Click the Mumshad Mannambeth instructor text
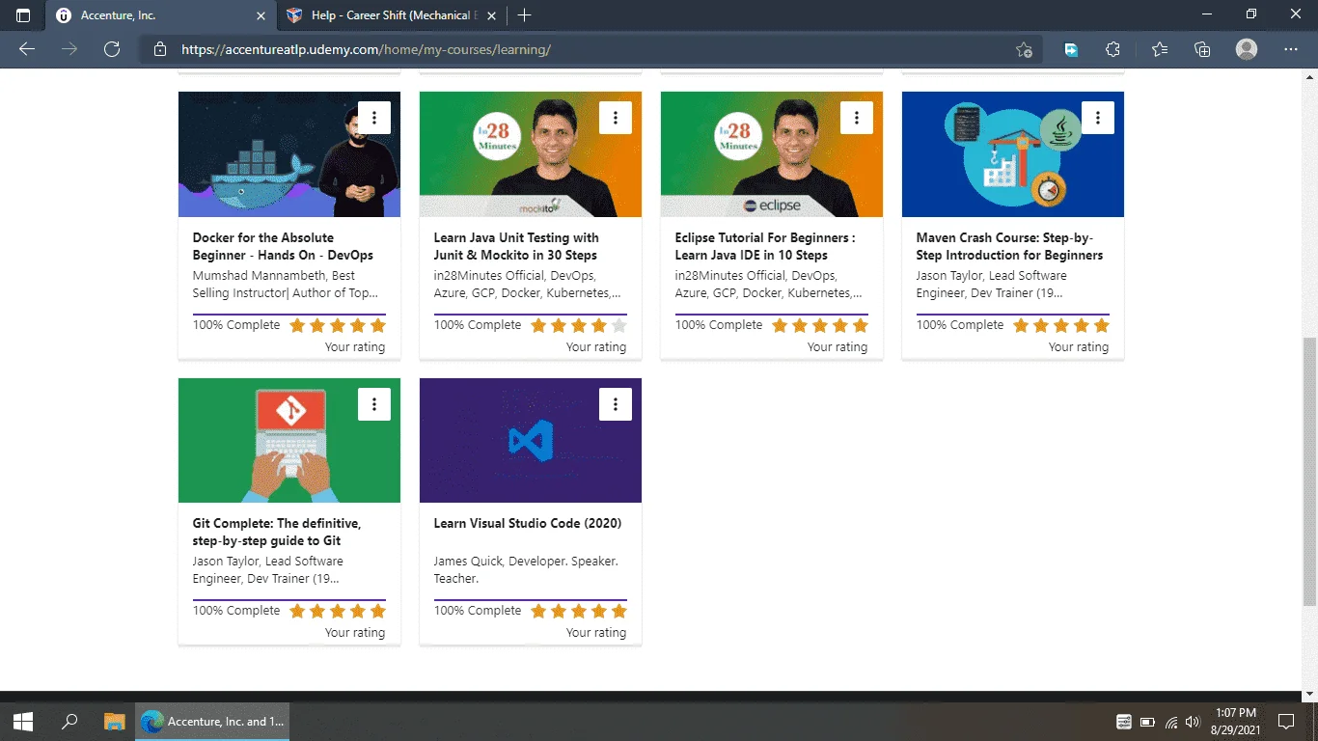Screen dimensions: 1318x741 (x=286, y=285)
